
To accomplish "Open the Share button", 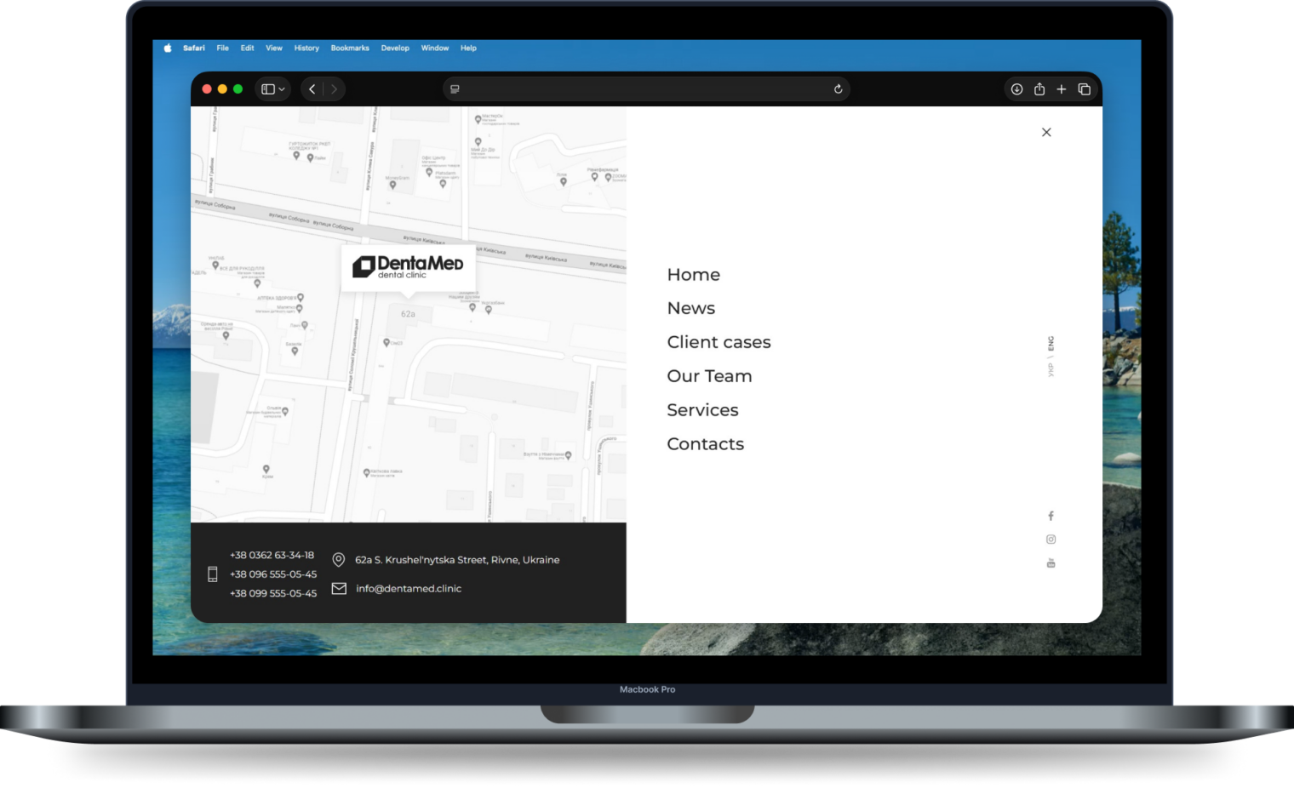I will click(x=1039, y=89).
